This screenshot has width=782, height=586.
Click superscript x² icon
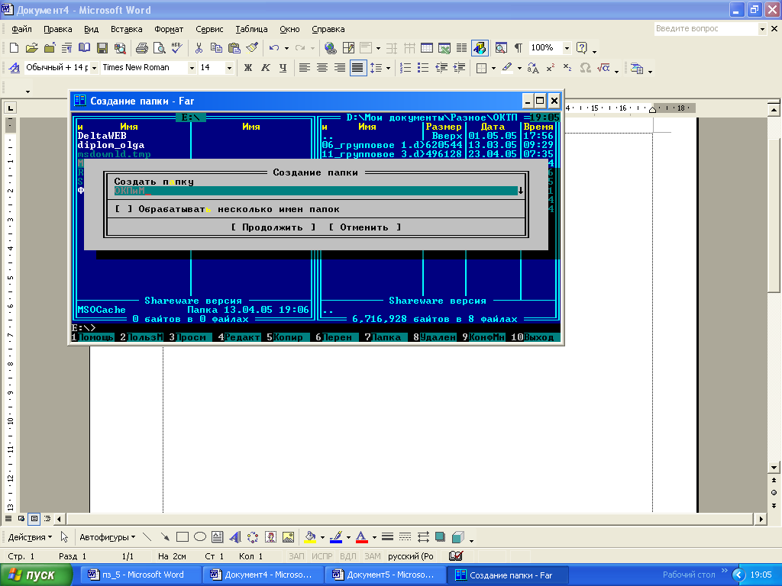tap(551, 68)
